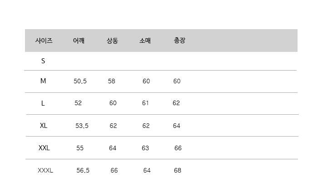Viewport: 318px width, 183px height.
Task: Click the 68 total length for XXXL
Action: tap(178, 170)
